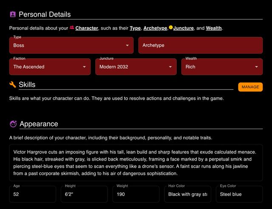
Task: Click the red Character people icon
Action: [72, 28]
